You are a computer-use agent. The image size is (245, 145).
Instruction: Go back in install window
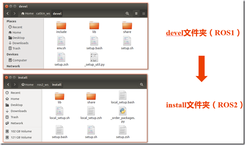point(8,84)
